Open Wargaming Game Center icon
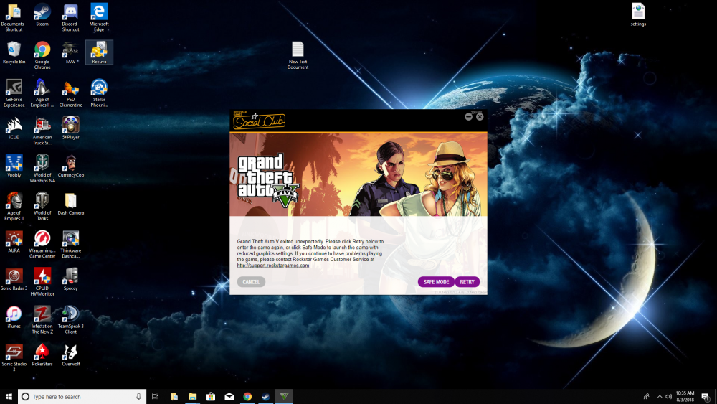The height and width of the screenshot is (404, 717). pyautogui.click(x=42, y=244)
